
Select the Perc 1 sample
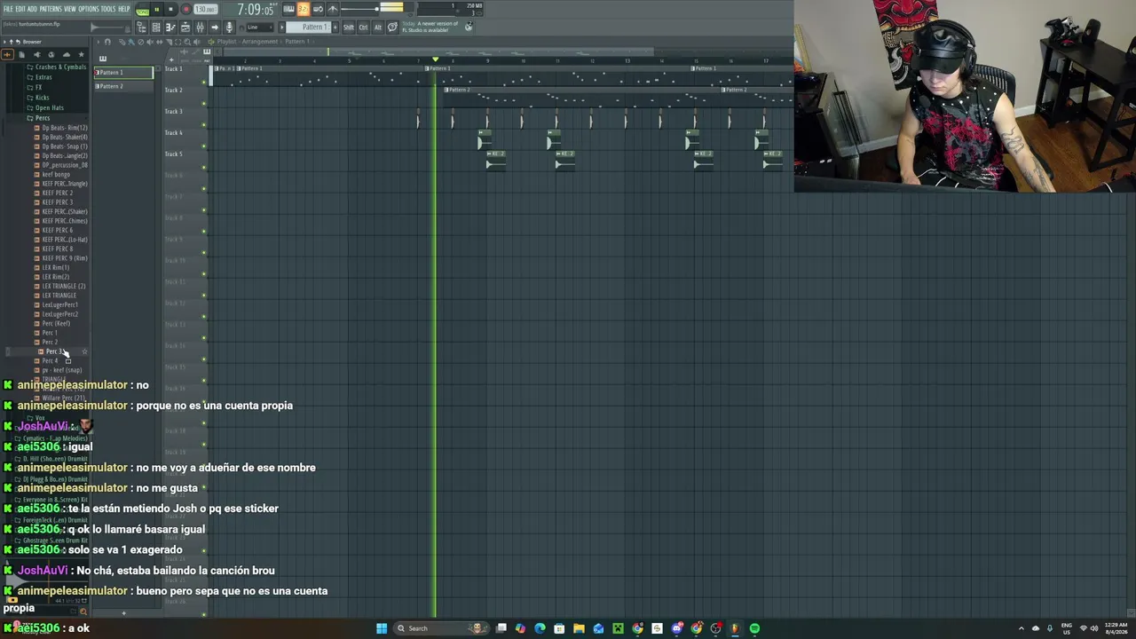click(x=50, y=333)
